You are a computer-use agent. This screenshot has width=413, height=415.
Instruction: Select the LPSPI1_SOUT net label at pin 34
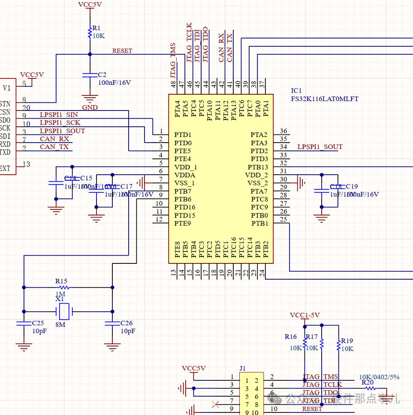pos(320,147)
